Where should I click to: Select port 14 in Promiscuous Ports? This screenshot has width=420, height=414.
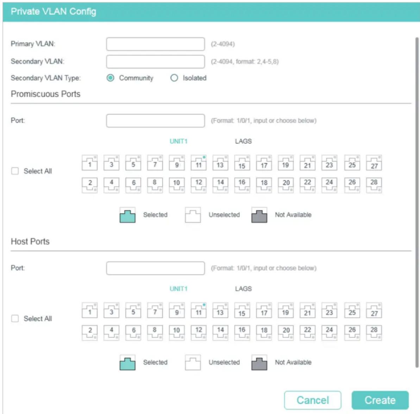click(220, 185)
